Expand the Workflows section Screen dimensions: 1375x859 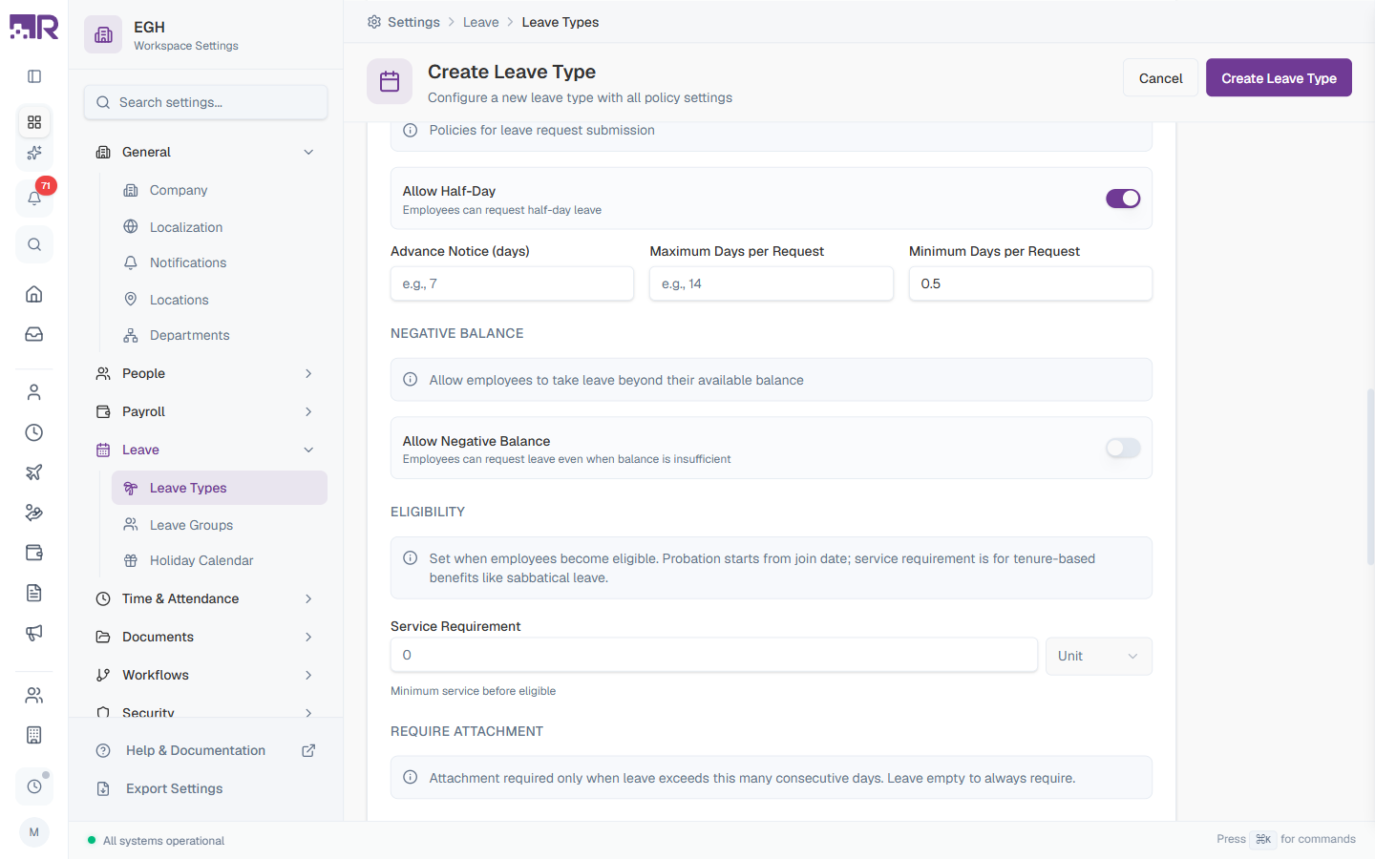click(x=205, y=675)
